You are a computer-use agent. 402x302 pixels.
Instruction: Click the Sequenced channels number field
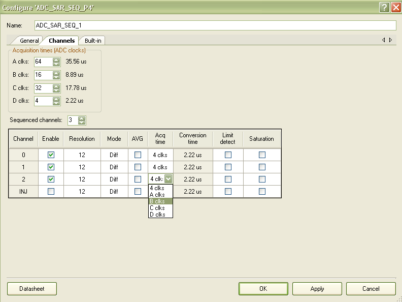[73, 120]
